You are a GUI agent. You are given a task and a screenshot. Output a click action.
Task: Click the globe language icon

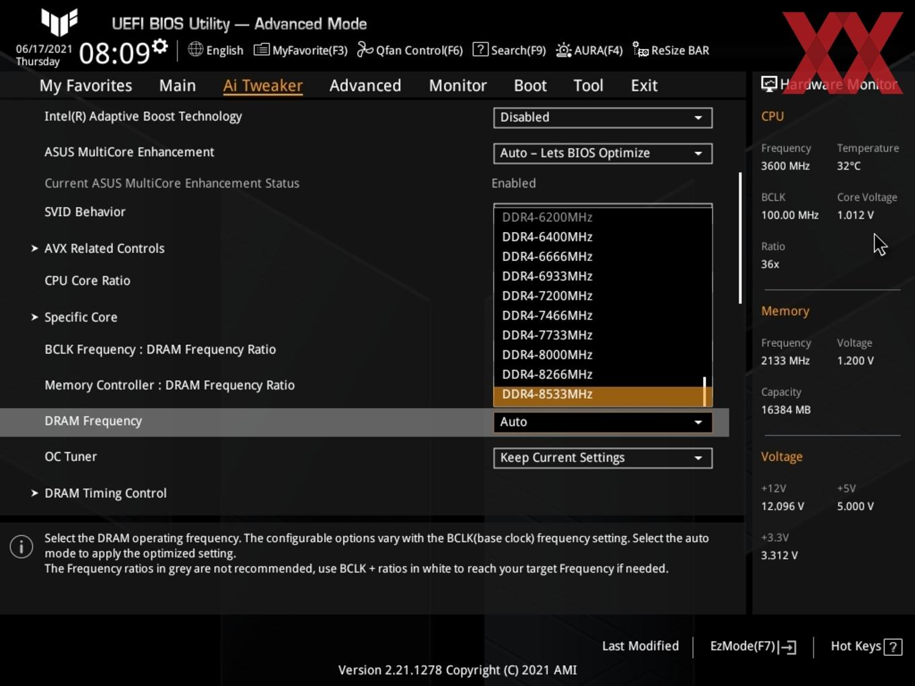[x=195, y=49]
